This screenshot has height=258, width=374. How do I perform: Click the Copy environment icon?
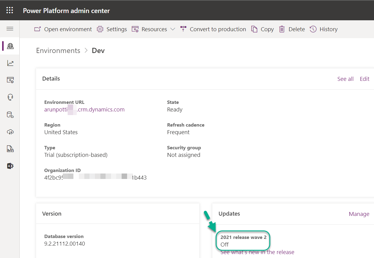(254, 29)
